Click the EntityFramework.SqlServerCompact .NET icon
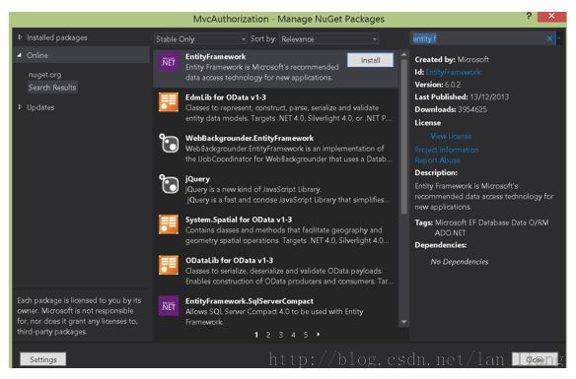 [169, 306]
